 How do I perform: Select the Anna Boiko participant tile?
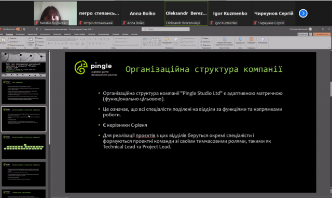[x=142, y=13]
